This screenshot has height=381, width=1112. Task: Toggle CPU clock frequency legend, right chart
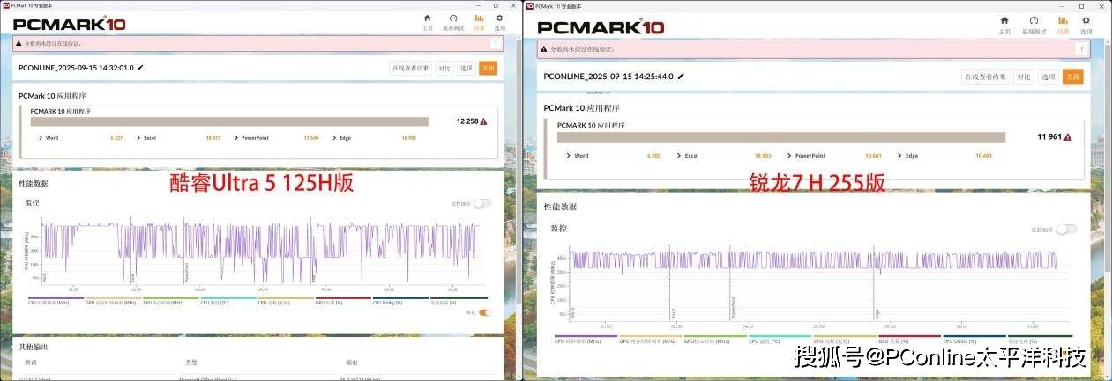pyautogui.click(x=586, y=340)
